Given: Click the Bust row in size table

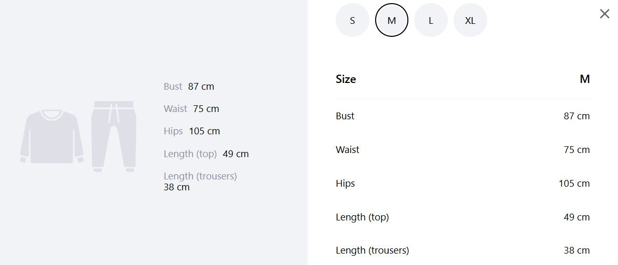Looking at the screenshot, I should (x=463, y=116).
